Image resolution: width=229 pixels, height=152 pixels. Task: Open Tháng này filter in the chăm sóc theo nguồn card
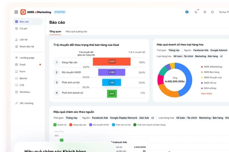point(71,118)
